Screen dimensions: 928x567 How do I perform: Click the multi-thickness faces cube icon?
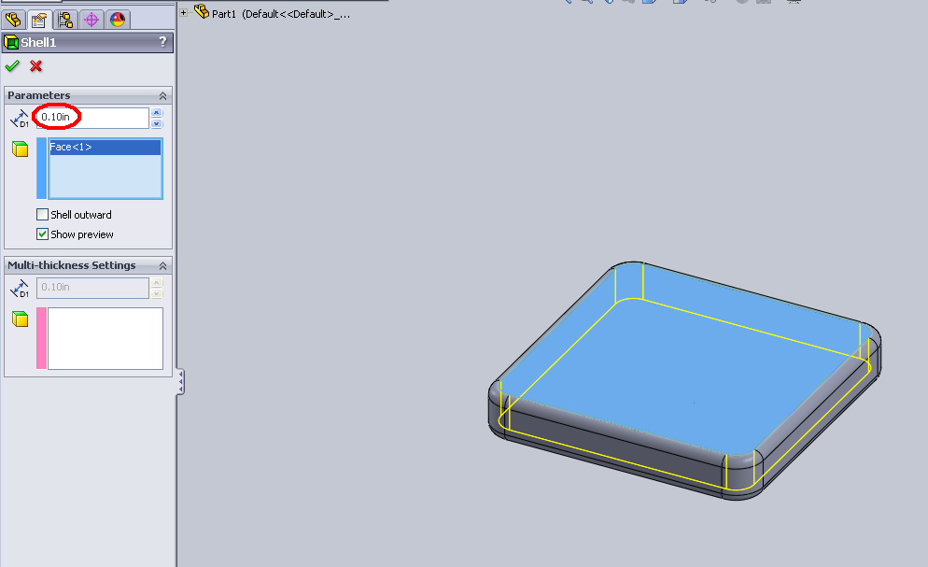tap(21, 319)
